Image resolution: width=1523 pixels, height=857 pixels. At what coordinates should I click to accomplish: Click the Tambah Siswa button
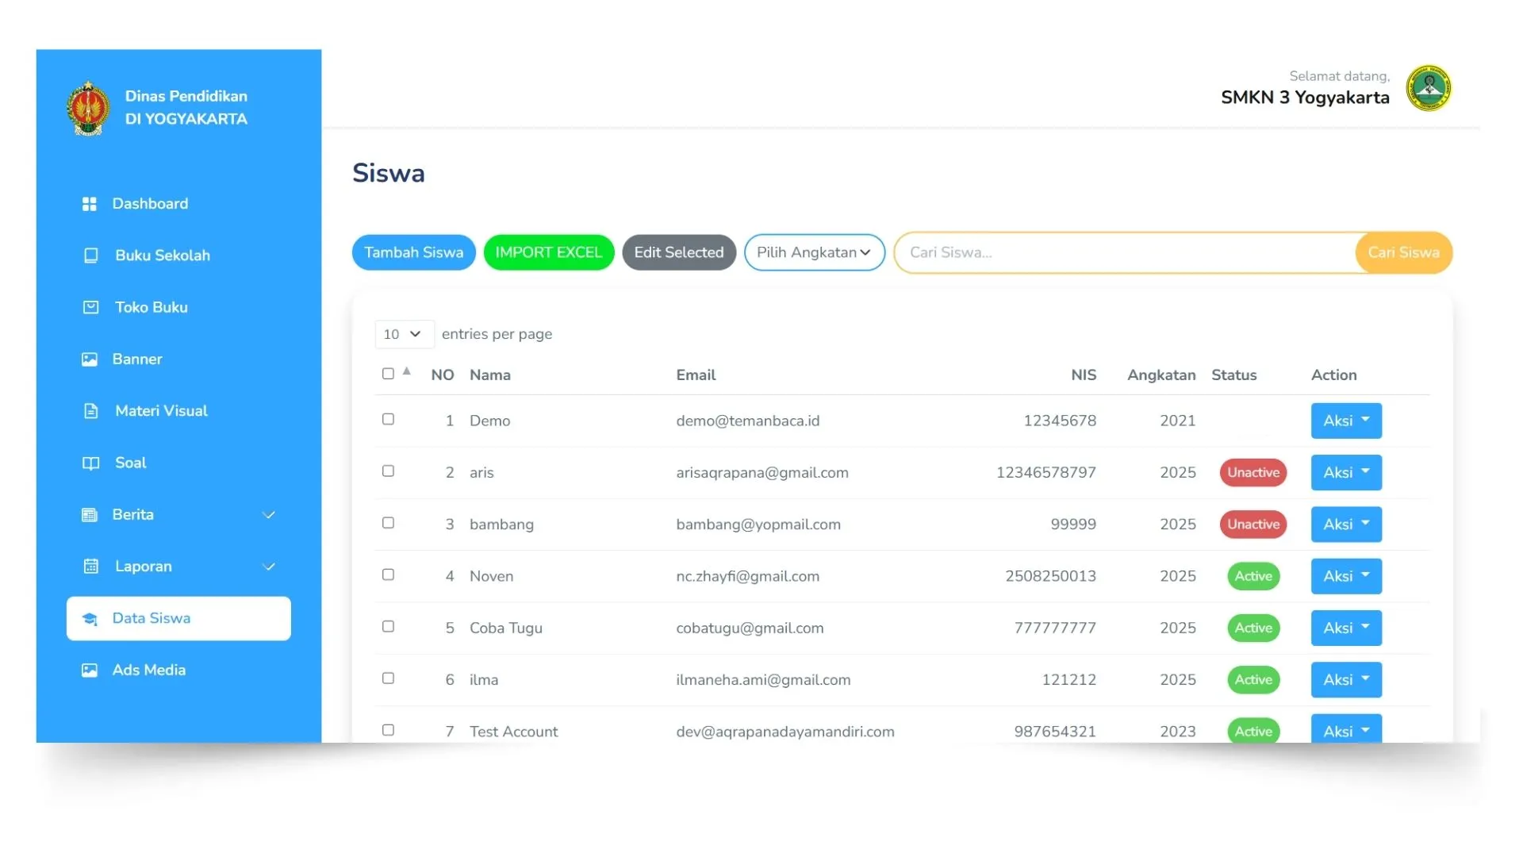(413, 252)
